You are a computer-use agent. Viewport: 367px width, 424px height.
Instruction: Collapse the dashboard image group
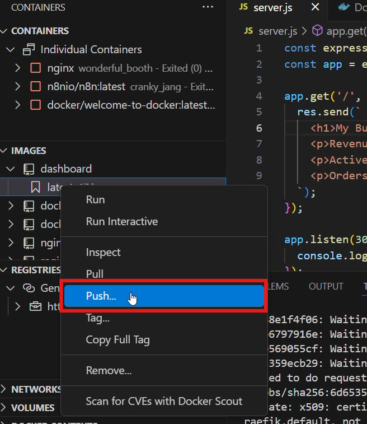point(10,169)
